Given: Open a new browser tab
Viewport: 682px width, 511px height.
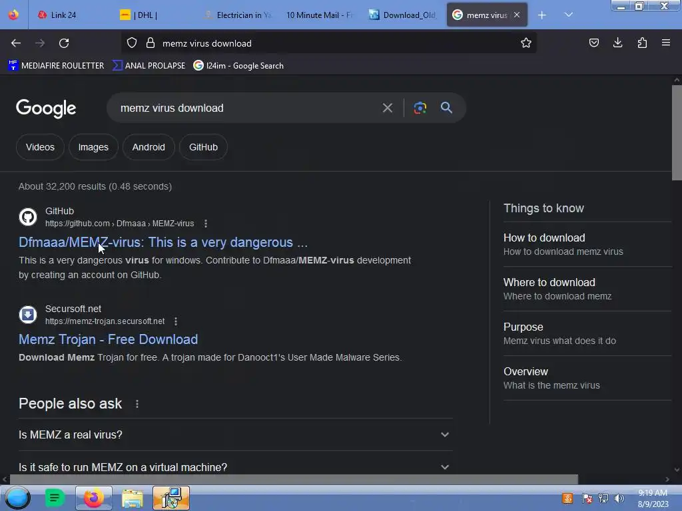Looking at the screenshot, I should point(542,15).
